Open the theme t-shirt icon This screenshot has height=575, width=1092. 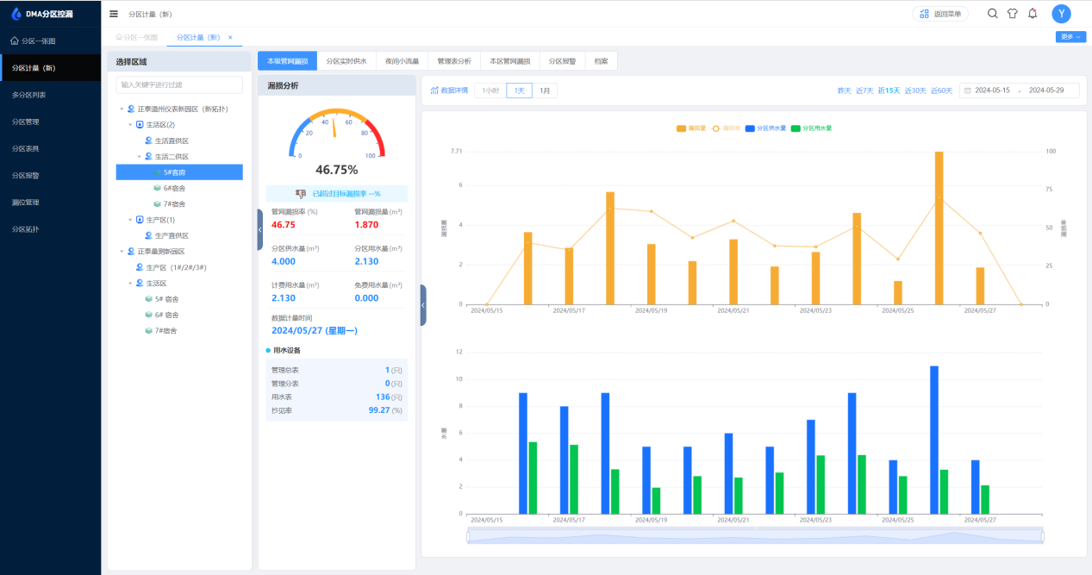click(1013, 14)
